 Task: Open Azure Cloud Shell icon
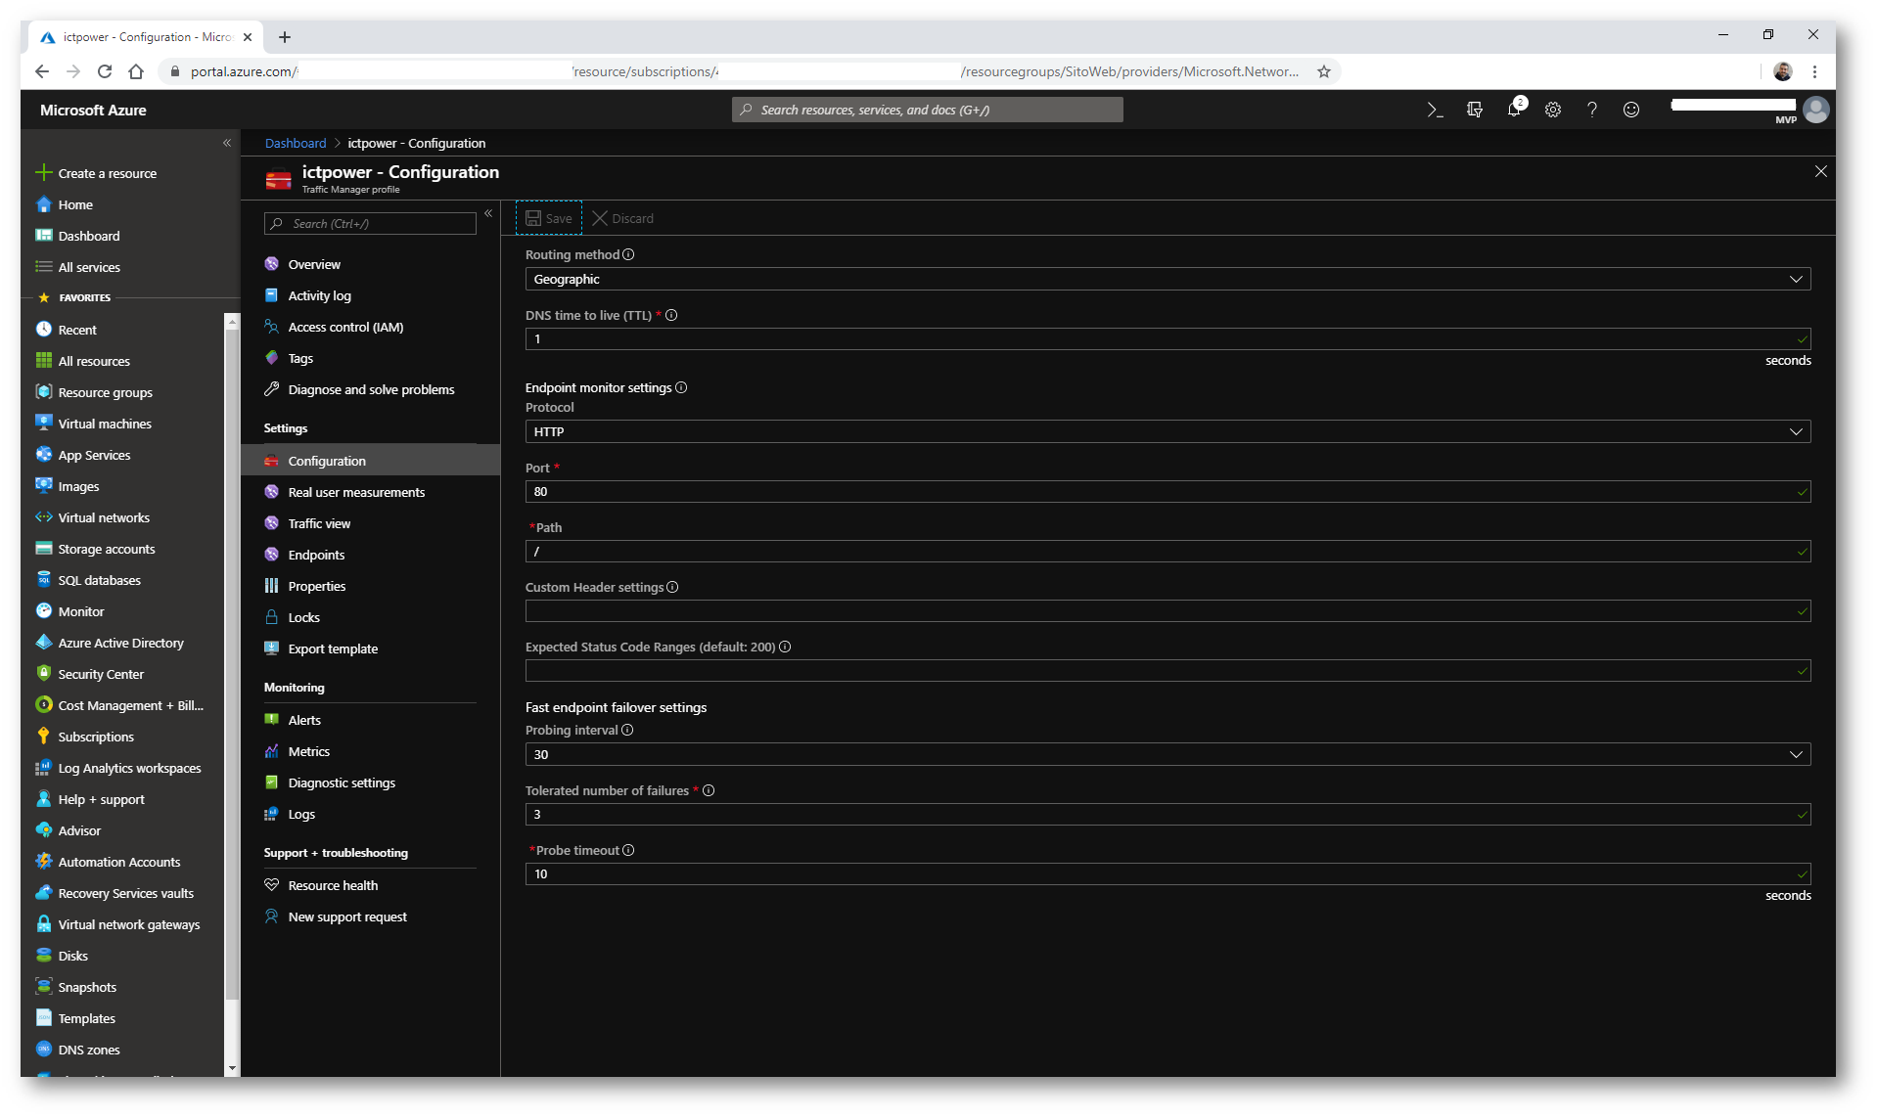(1435, 111)
